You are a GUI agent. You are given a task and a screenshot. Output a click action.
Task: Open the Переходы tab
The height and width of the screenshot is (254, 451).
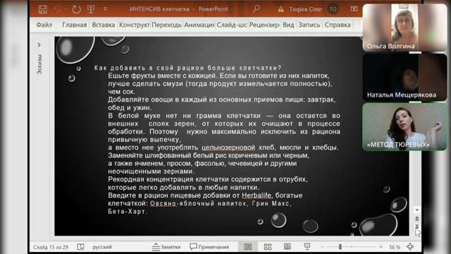tap(166, 25)
